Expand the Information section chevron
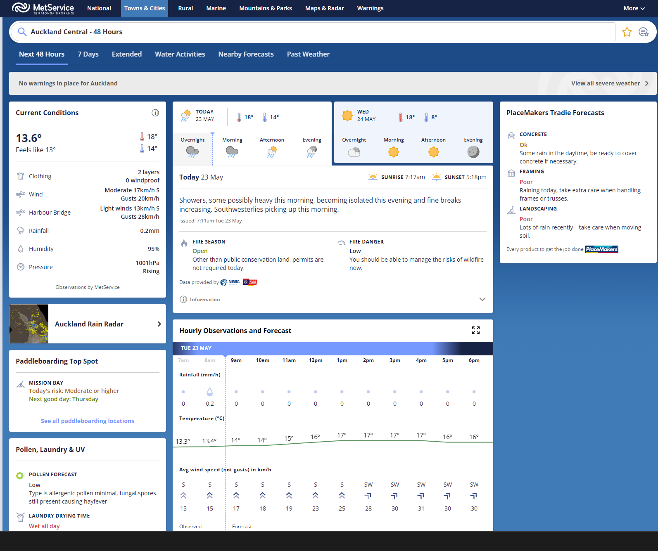Viewport: 658px width, 551px height. pos(482,299)
